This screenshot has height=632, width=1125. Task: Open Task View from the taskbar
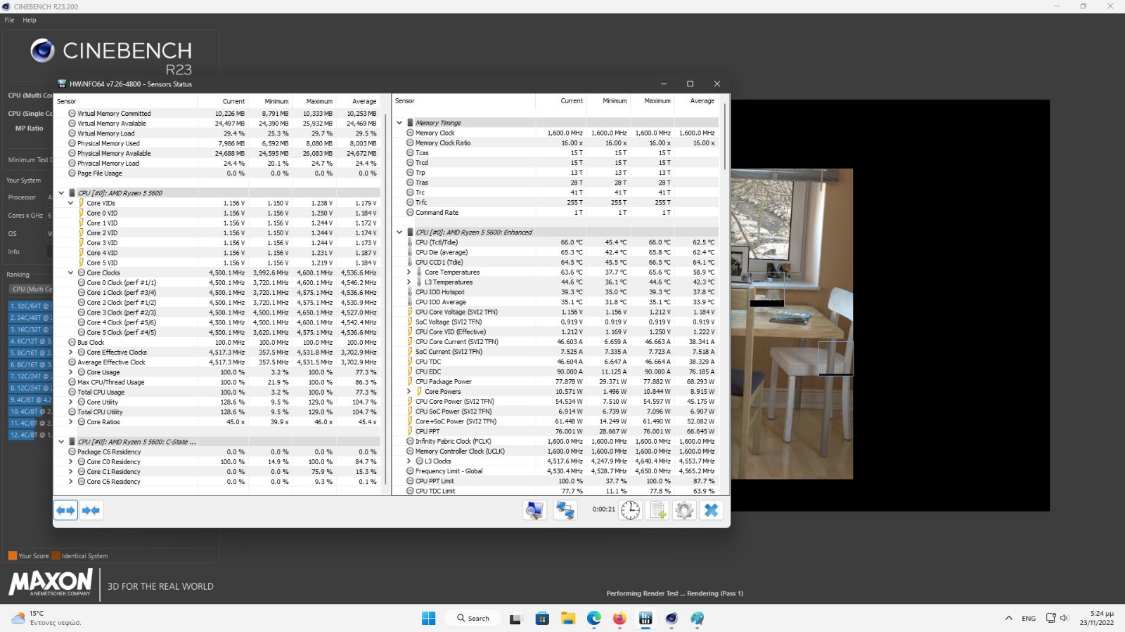515,618
